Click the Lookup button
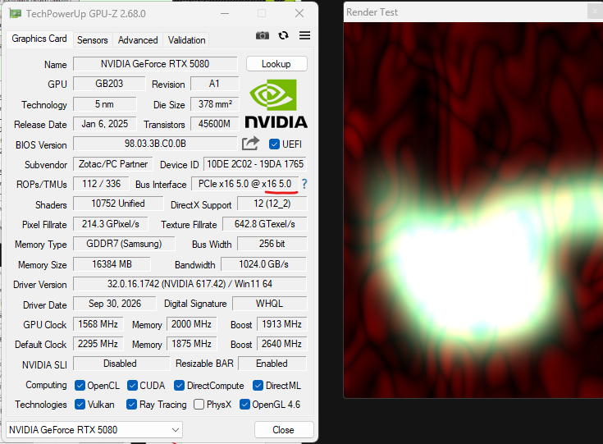 point(276,64)
